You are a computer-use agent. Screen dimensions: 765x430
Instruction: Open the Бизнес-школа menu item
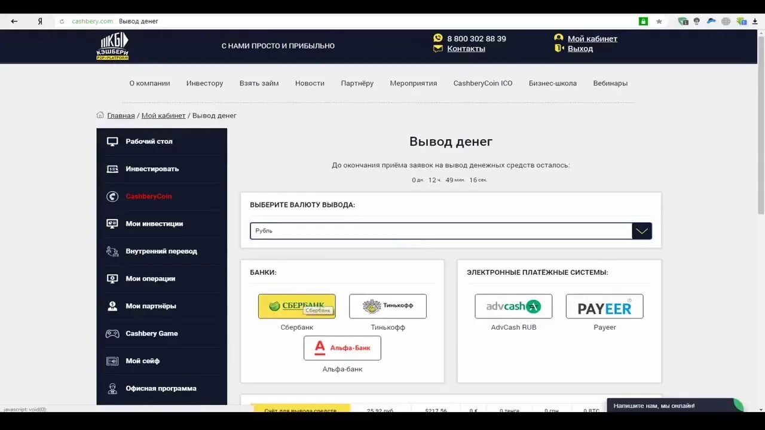point(553,84)
